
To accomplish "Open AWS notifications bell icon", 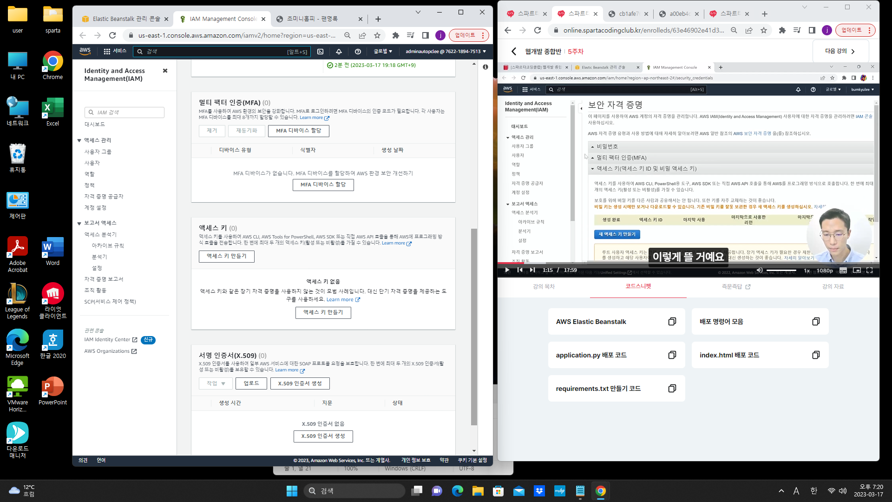I will [x=339, y=52].
